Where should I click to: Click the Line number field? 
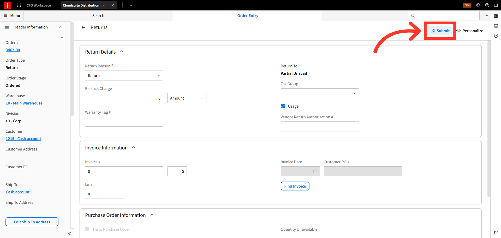click(x=105, y=194)
